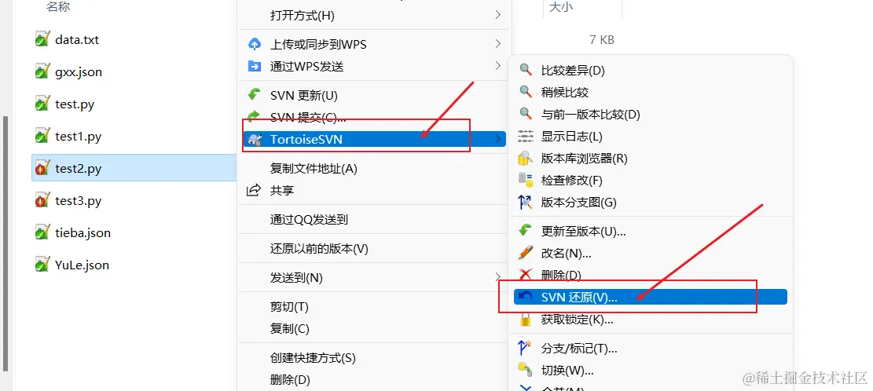Click the revision graph icon beside 版本分支图(G)
The width and height of the screenshot is (873, 391).
(x=526, y=203)
